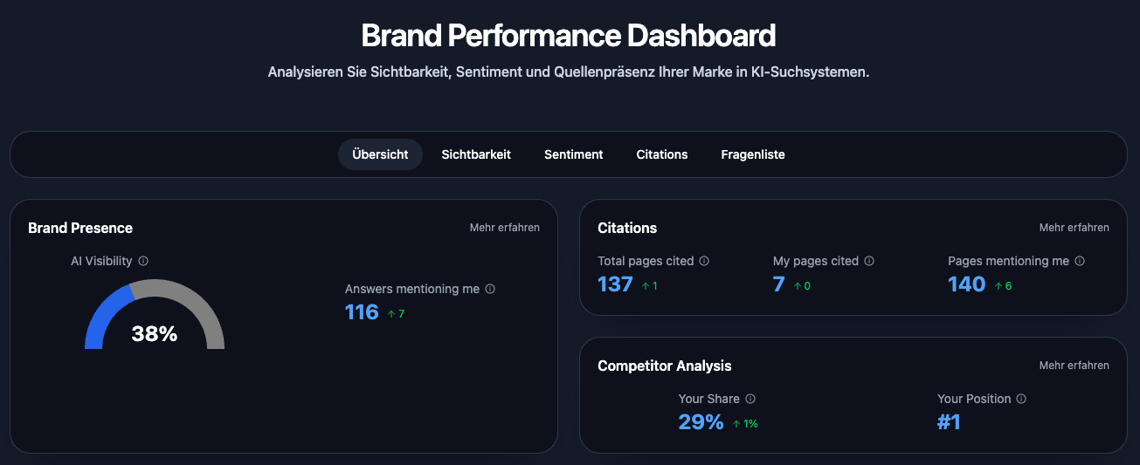The image size is (1140, 465).
Task: Open the Sichtbarkeit tab
Action: click(x=476, y=154)
